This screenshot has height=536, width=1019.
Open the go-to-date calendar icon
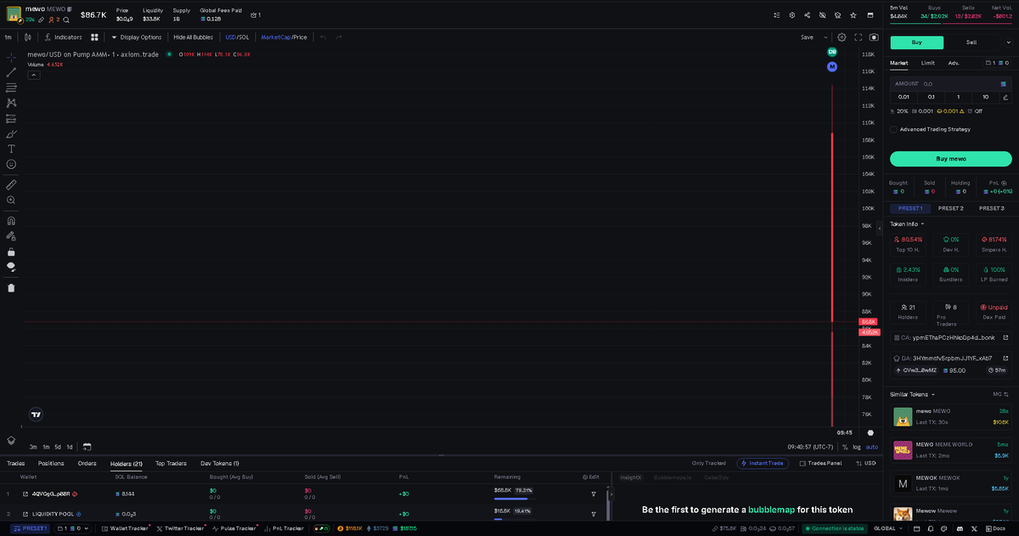[87, 447]
